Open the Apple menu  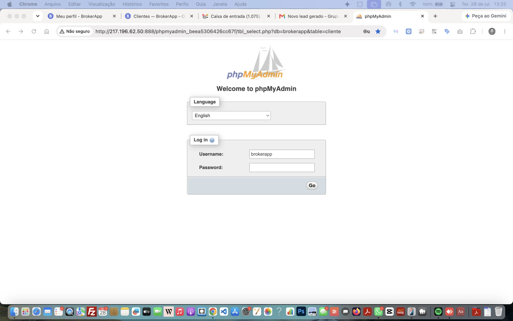pos(10,4)
